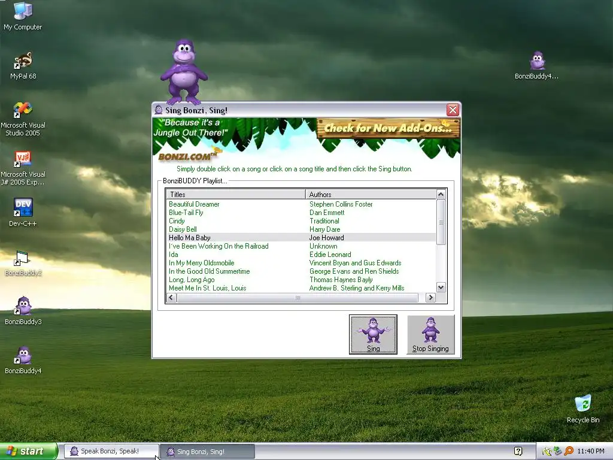
Task: Sort playlist by Titles column header
Action: click(x=236, y=195)
